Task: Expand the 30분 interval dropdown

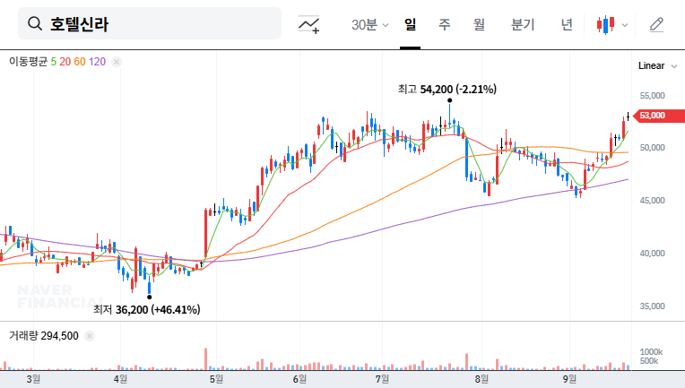Action: tap(369, 25)
